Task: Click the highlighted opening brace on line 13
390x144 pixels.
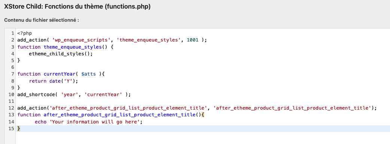Action: (203, 115)
